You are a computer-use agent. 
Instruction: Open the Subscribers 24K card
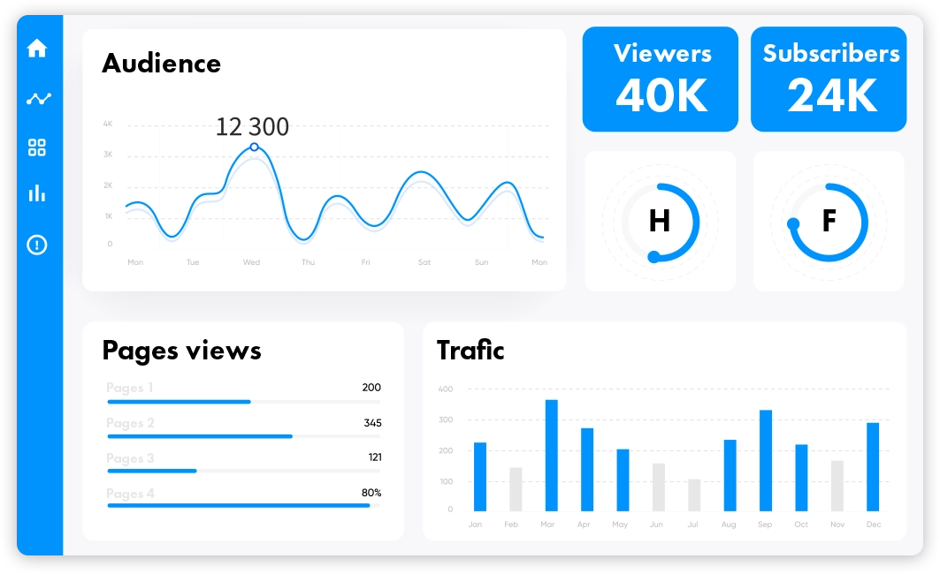pyautogui.click(x=829, y=79)
